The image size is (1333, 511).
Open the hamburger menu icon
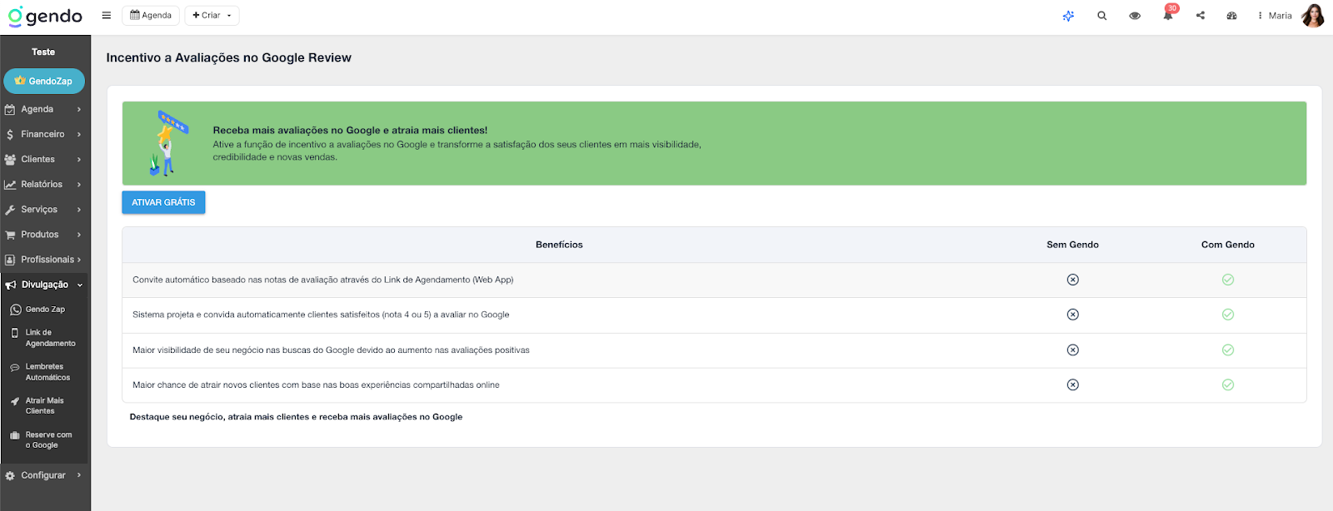(107, 16)
